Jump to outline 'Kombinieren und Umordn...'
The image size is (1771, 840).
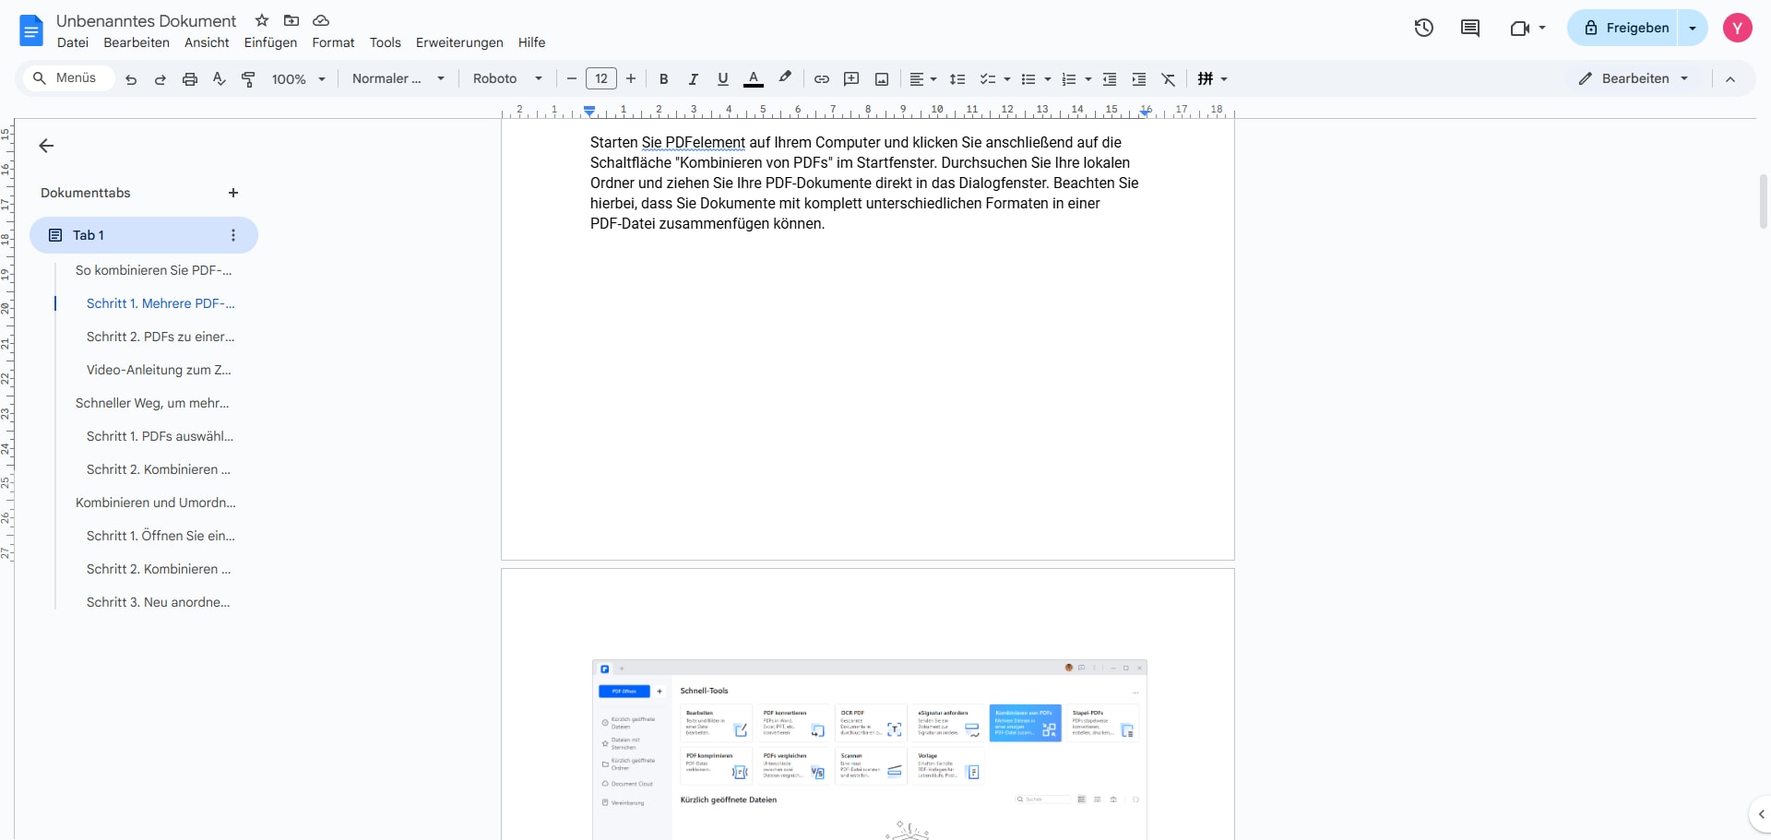point(156,503)
